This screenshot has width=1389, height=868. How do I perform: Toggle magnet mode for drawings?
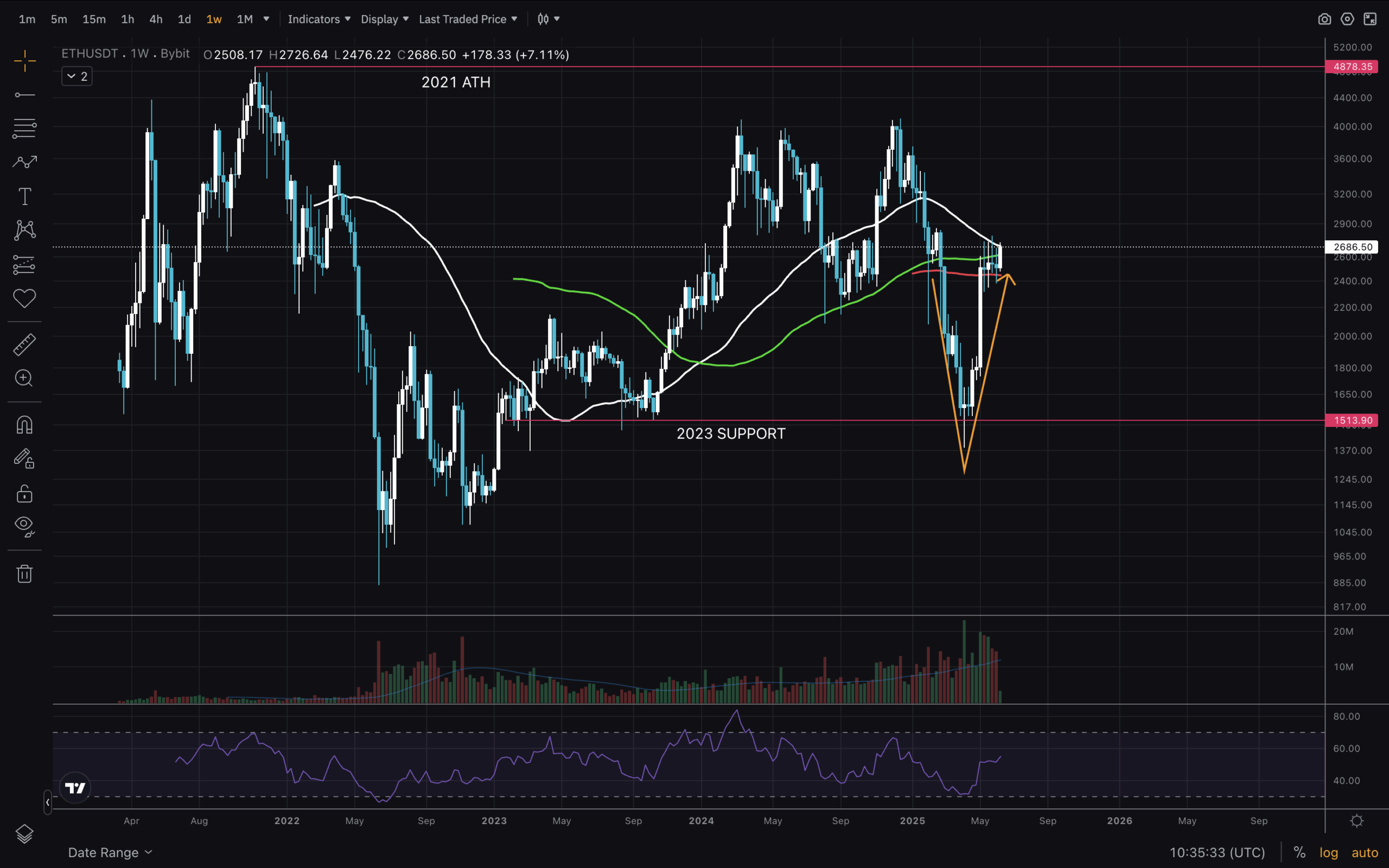[24, 425]
